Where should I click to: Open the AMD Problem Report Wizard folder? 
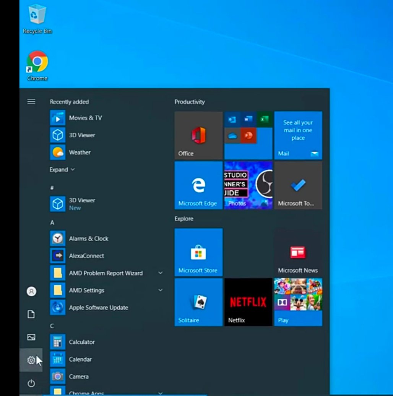pos(106,273)
